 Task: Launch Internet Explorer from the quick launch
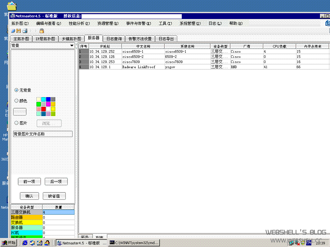(x=25, y=243)
